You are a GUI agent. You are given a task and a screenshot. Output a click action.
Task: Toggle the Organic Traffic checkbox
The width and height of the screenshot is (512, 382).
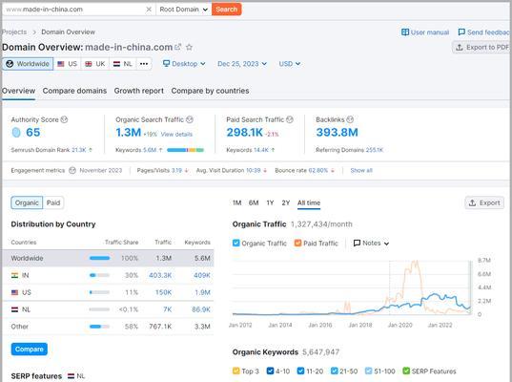point(236,243)
